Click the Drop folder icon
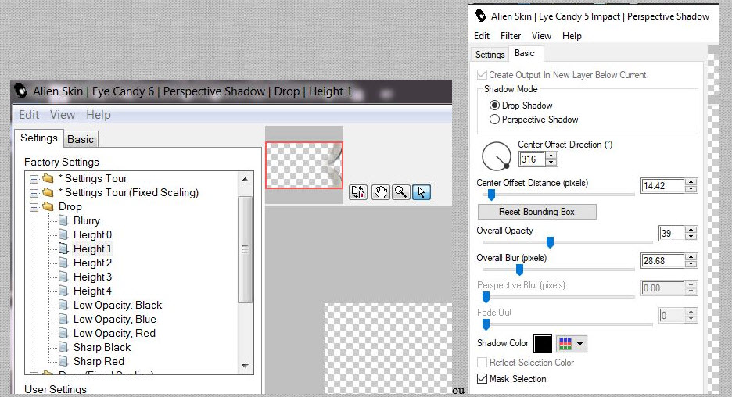The height and width of the screenshot is (397, 732). [x=48, y=206]
